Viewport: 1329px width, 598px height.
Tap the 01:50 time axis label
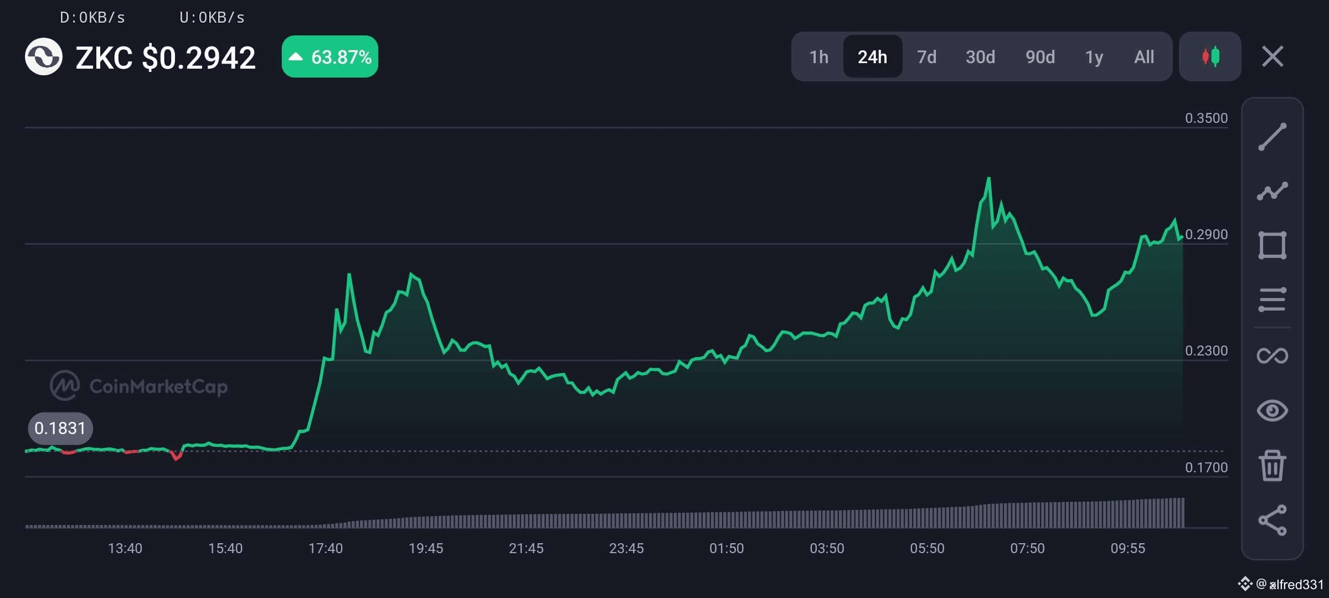pos(727,548)
